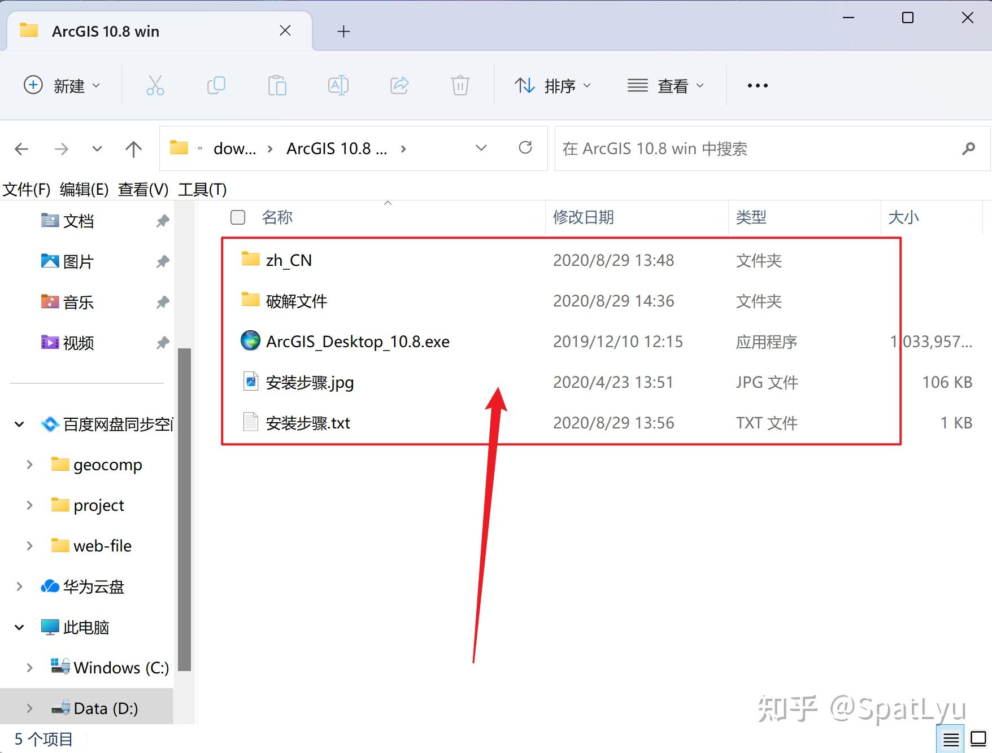Collapse the 此电脑 tree node
The height and width of the screenshot is (753, 992).
(x=19, y=627)
